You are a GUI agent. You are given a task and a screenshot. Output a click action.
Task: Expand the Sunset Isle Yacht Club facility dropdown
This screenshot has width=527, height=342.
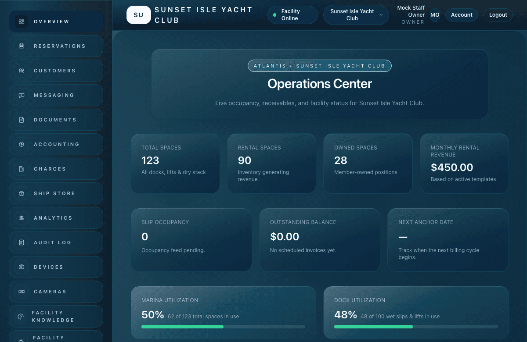356,15
